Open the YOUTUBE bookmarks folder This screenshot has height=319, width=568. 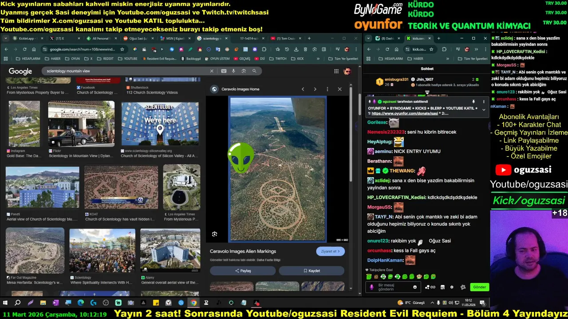[127, 58]
